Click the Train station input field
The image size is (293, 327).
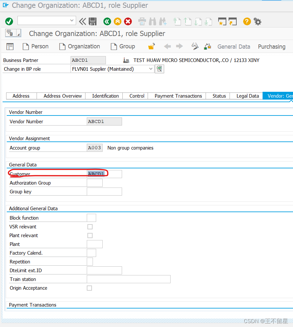click(129, 279)
